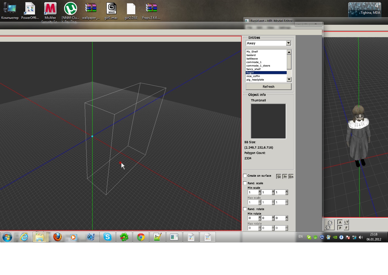The image size is (388, 275).
Task: Enable Create on surface checkbox
Action: [245, 176]
